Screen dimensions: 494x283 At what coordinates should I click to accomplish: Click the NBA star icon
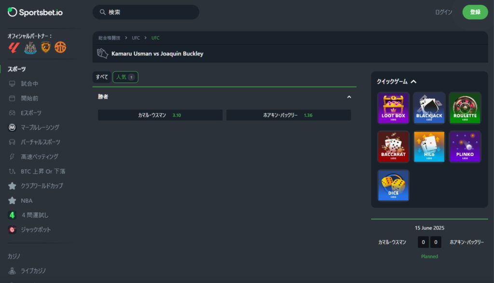pyautogui.click(x=12, y=200)
